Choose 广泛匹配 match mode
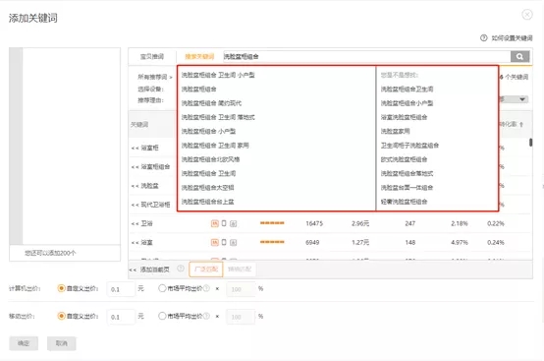The width and height of the screenshot is (544, 361). (x=206, y=270)
